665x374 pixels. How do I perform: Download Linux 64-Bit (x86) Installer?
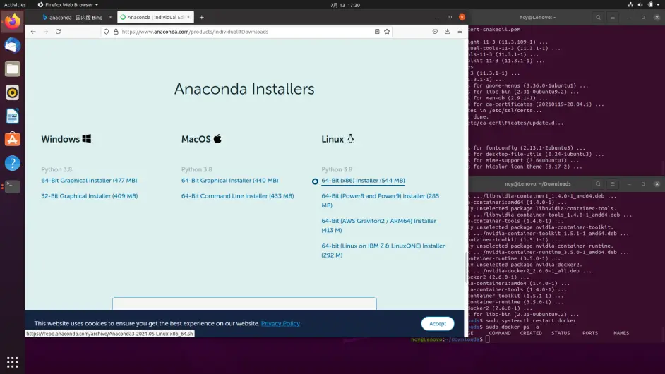tap(363, 180)
